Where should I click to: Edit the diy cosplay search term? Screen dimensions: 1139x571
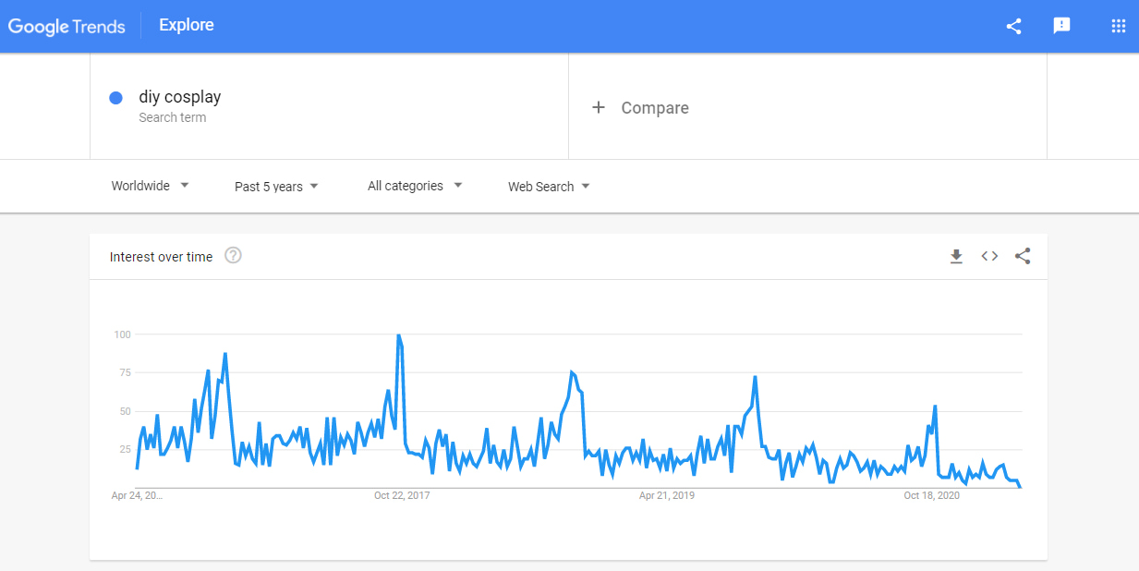180,97
